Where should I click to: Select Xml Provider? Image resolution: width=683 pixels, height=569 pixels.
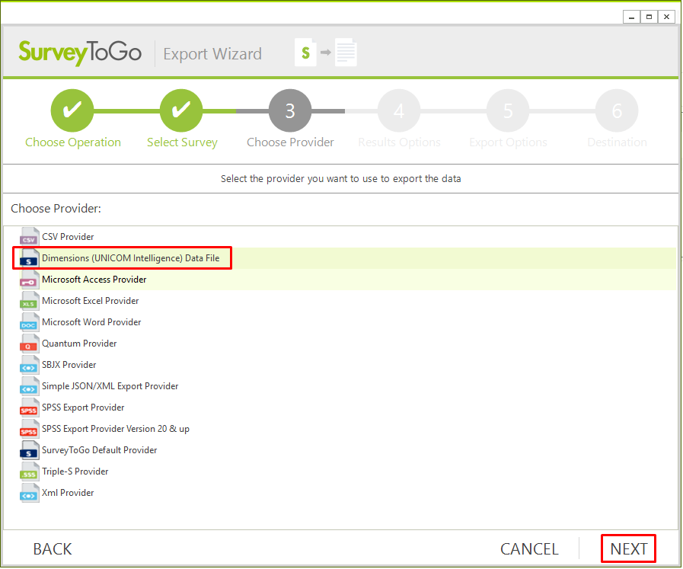pyautogui.click(x=68, y=493)
